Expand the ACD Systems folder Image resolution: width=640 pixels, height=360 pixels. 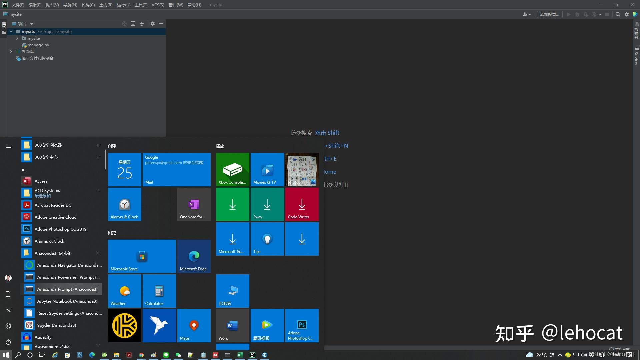click(x=98, y=190)
